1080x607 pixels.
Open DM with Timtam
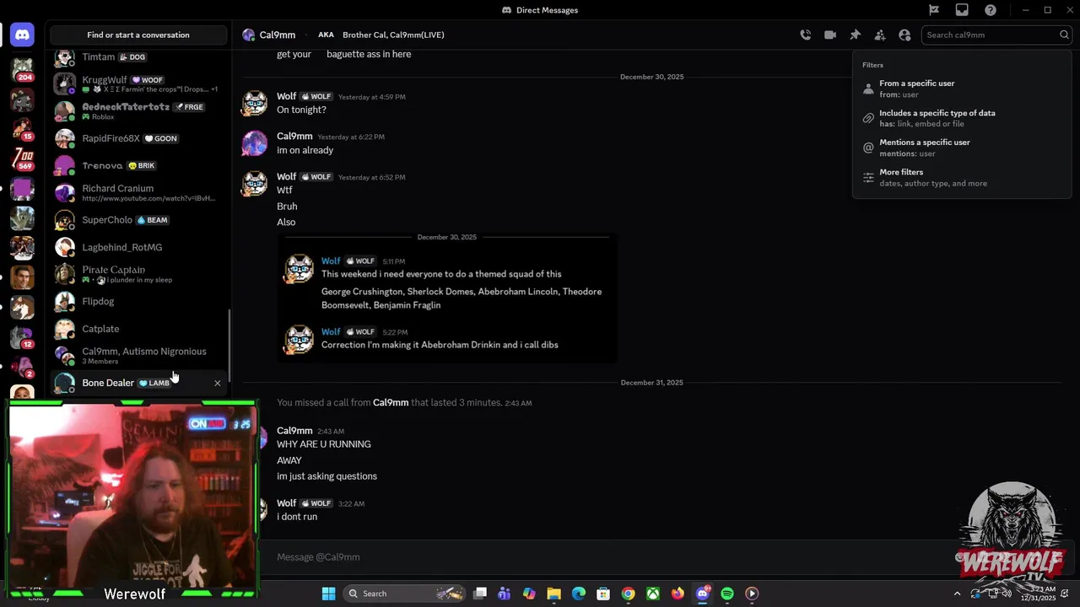click(x=138, y=56)
